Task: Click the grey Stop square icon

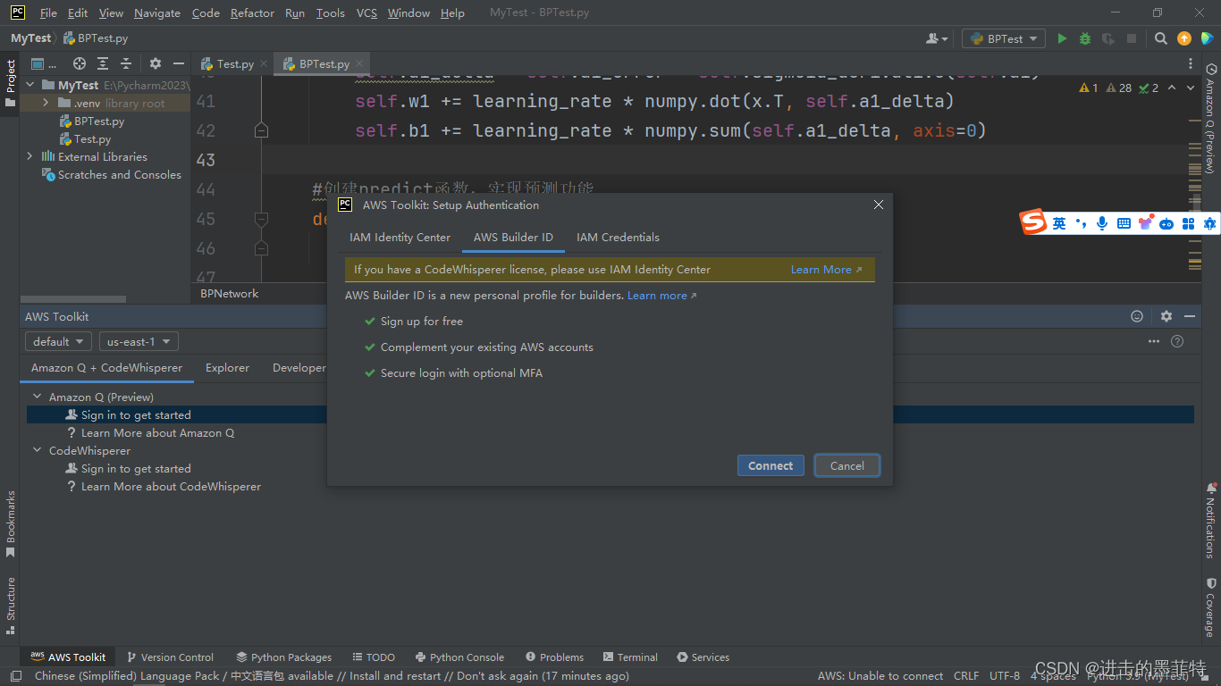Action: pyautogui.click(x=1132, y=38)
